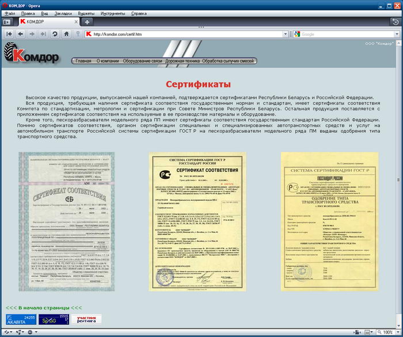Reload the current page

(55, 34)
